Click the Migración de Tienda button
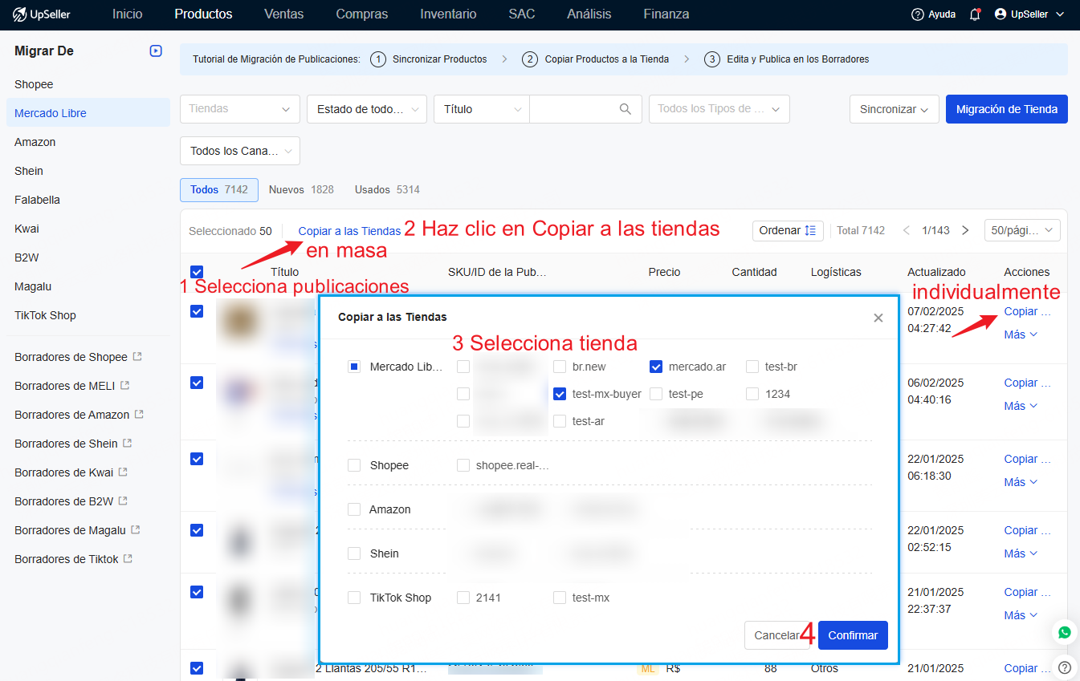 click(x=1007, y=109)
